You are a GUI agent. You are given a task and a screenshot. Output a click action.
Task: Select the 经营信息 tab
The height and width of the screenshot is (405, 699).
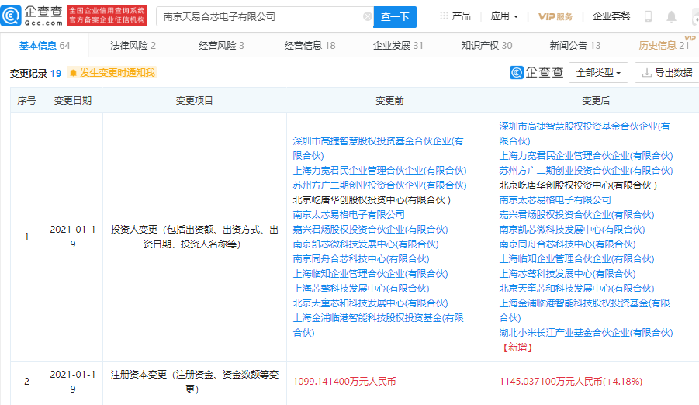[x=310, y=46]
